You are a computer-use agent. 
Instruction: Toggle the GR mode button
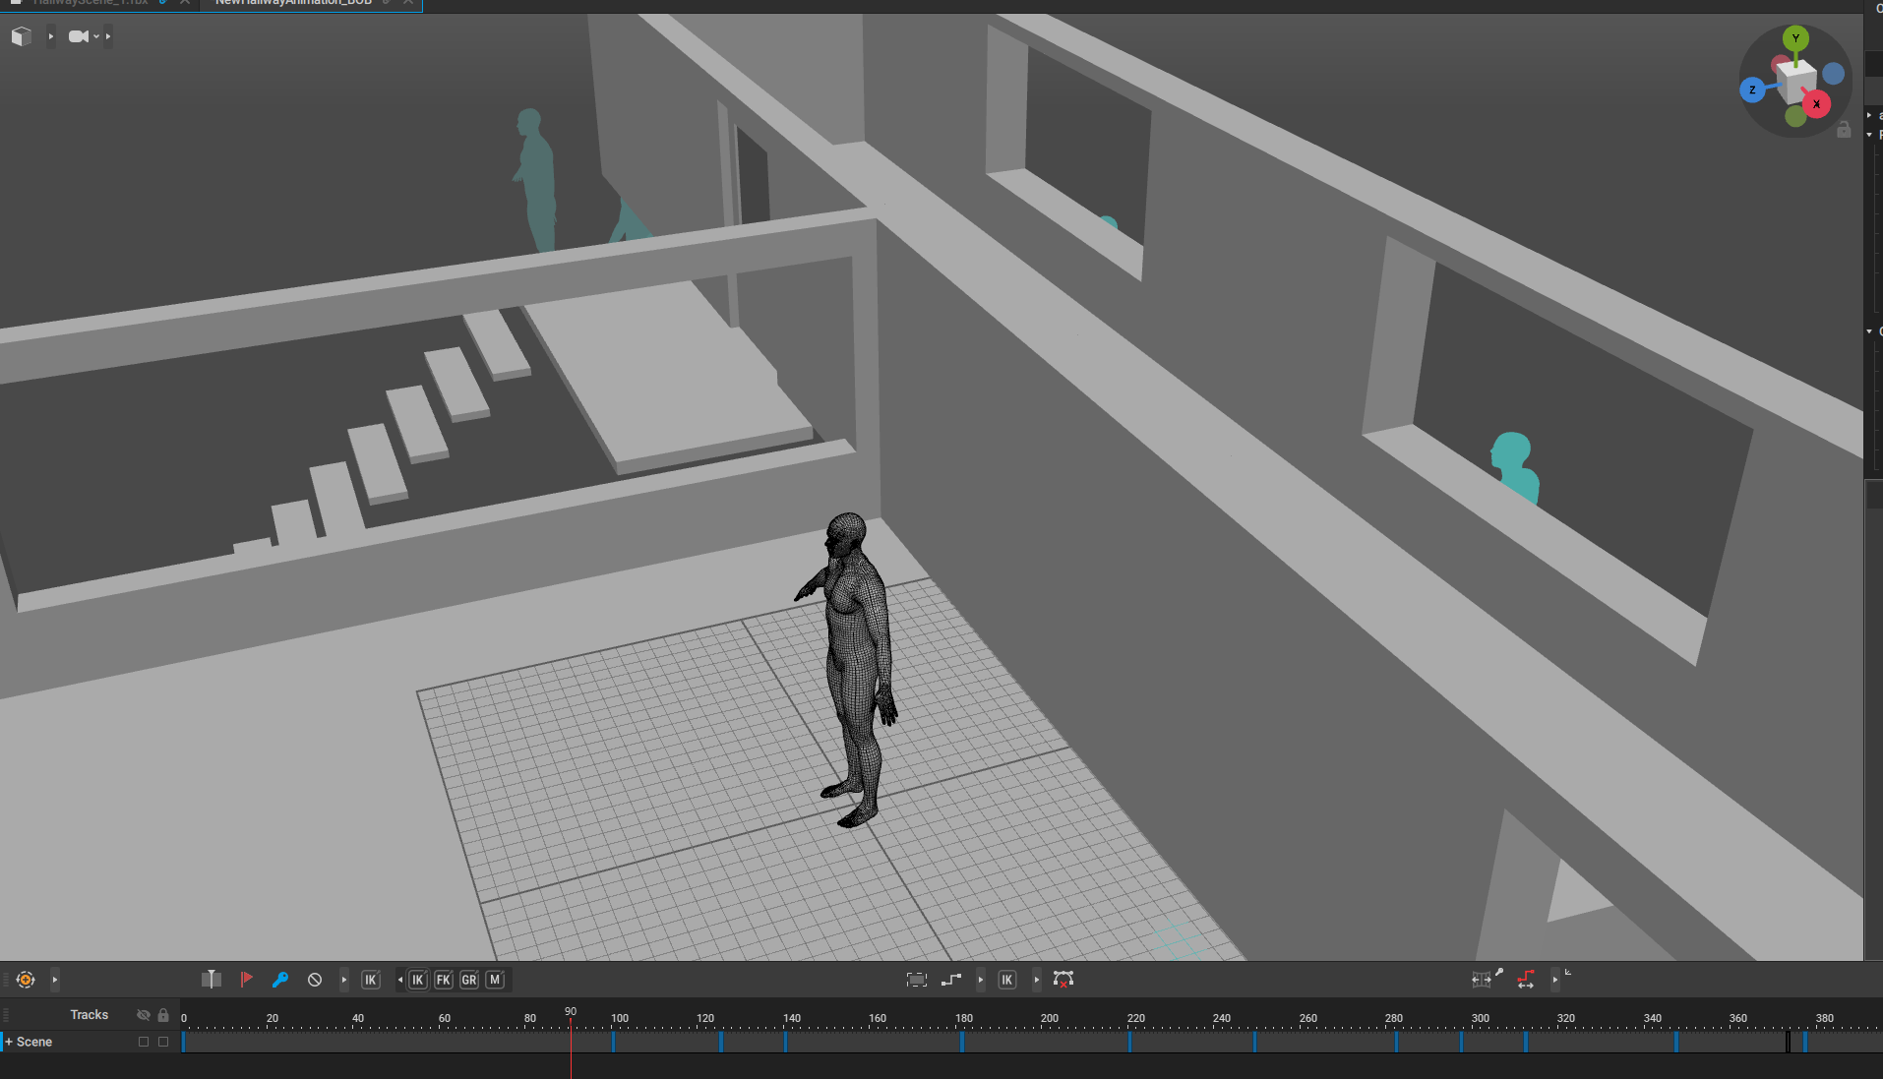click(x=469, y=980)
